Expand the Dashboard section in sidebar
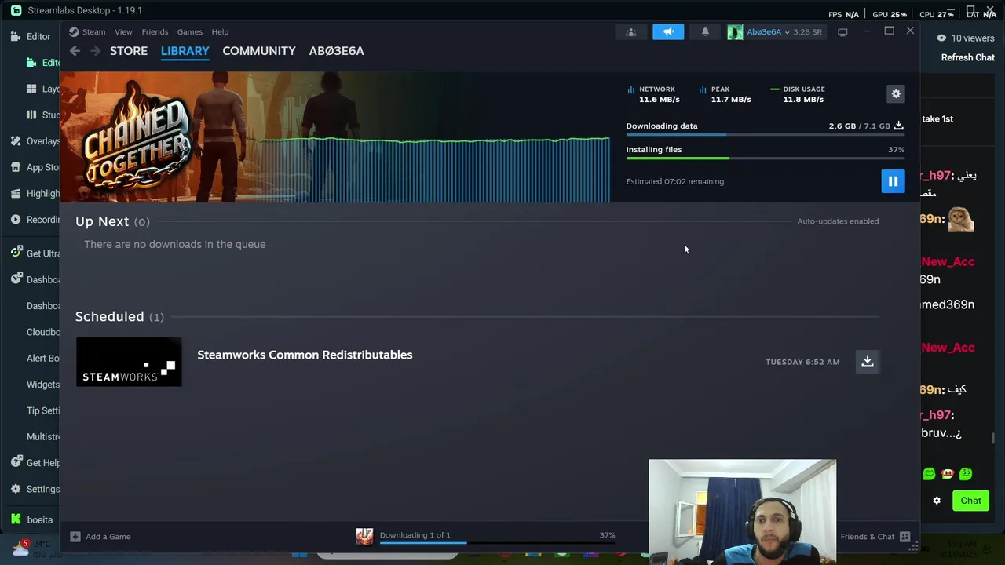Image resolution: width=1005 pixels, height=565 pixels. [35, 279]
